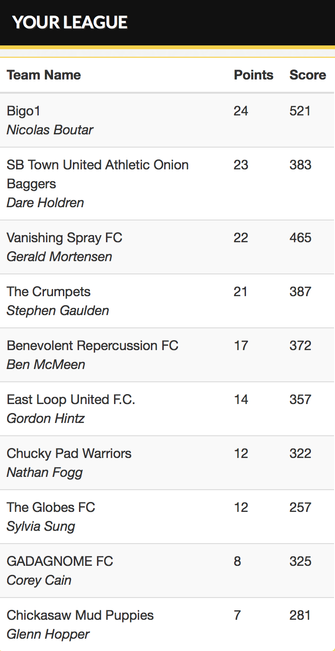Open the Bigo1 team row
This screenshot has width=335, height=651.
click(x=167, y=120)
